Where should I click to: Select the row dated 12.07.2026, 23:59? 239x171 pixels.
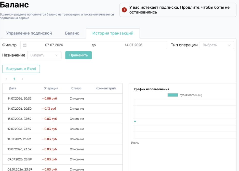coord(62,129)
